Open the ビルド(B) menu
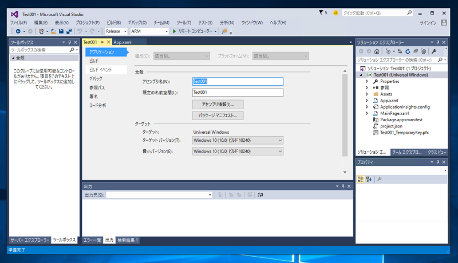Image resolution: width=458 pixels, height=263 pixels. (x=113, y=22)
